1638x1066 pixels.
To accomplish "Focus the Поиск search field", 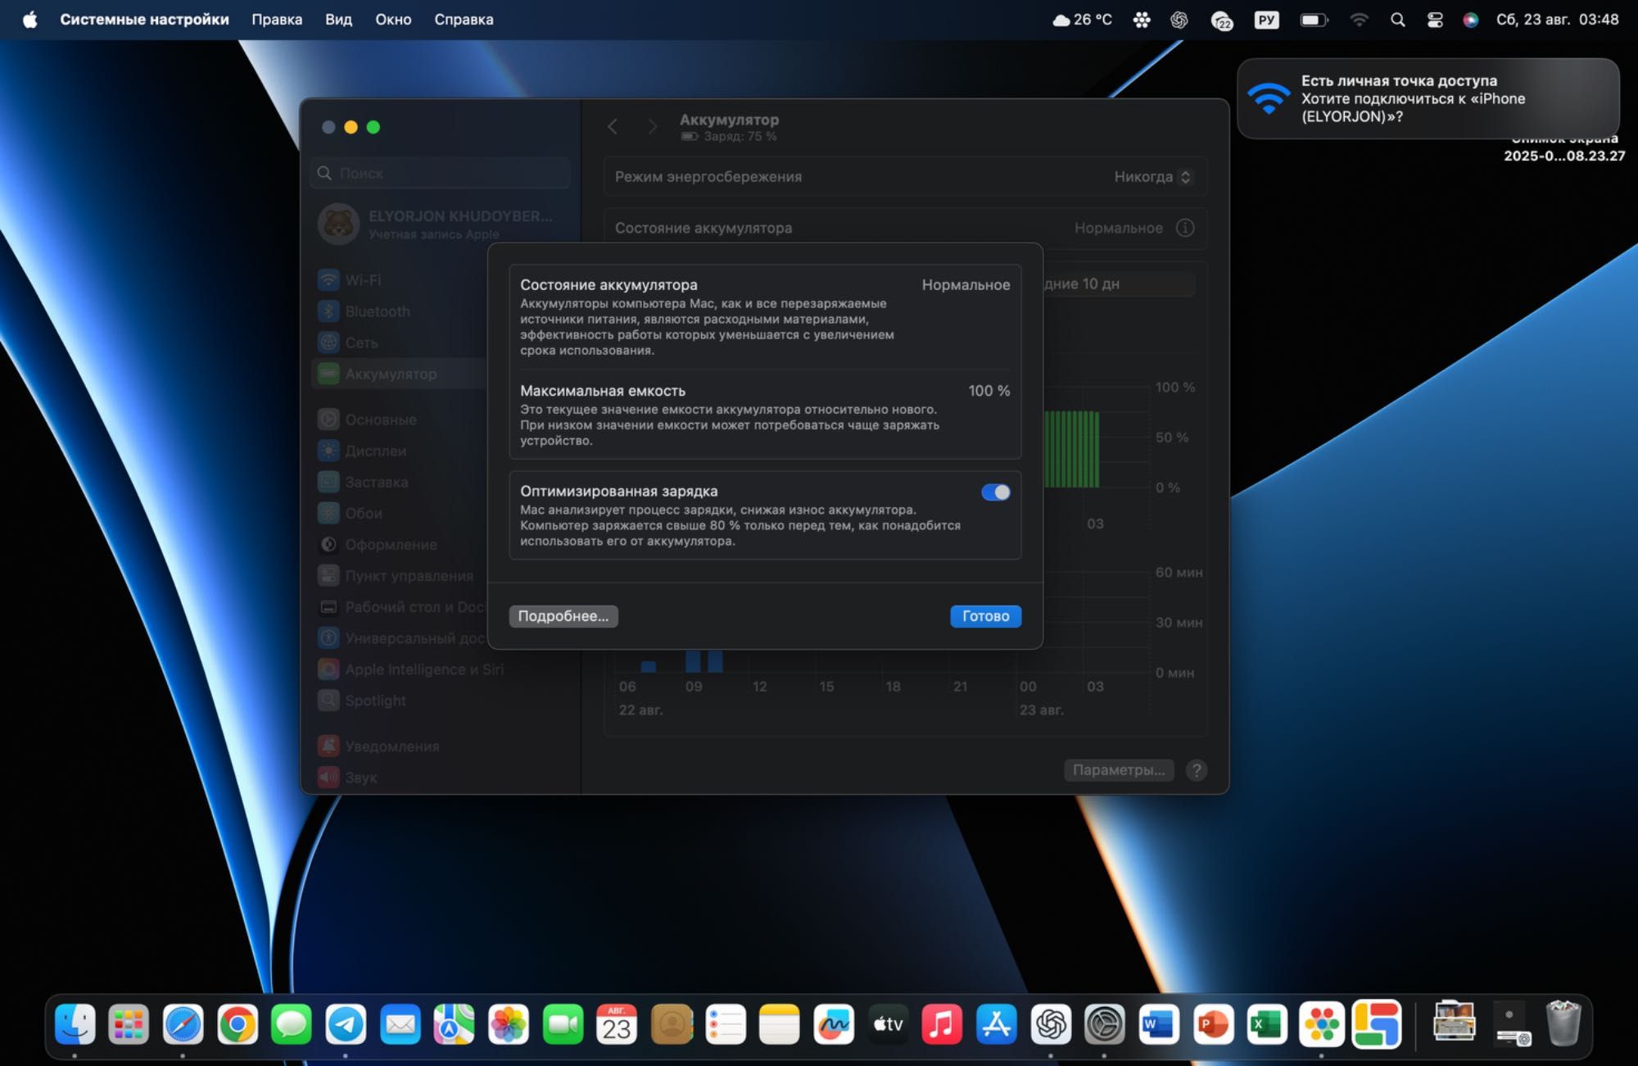I will point(441,173).
